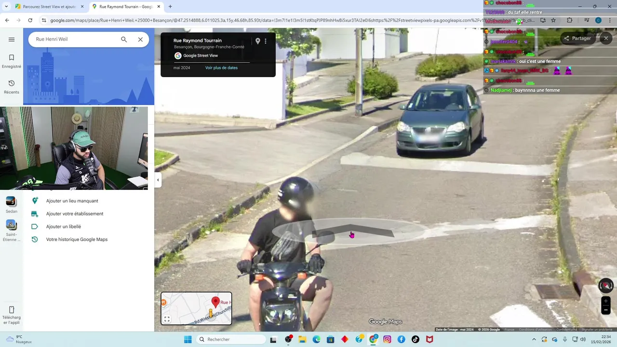Close the Parcourez Street View tab
617x347 pixels.
[x=82, y=7]
